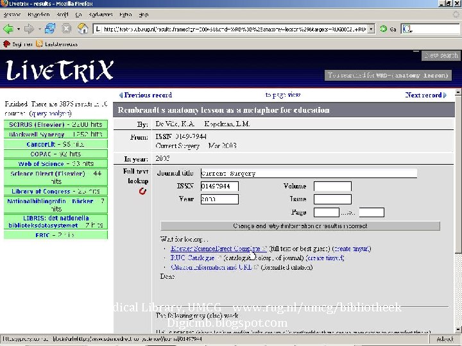This screenshot has height=346, width=462.
Task: Click the first Page input field
Action: click(x=327, y=212)
